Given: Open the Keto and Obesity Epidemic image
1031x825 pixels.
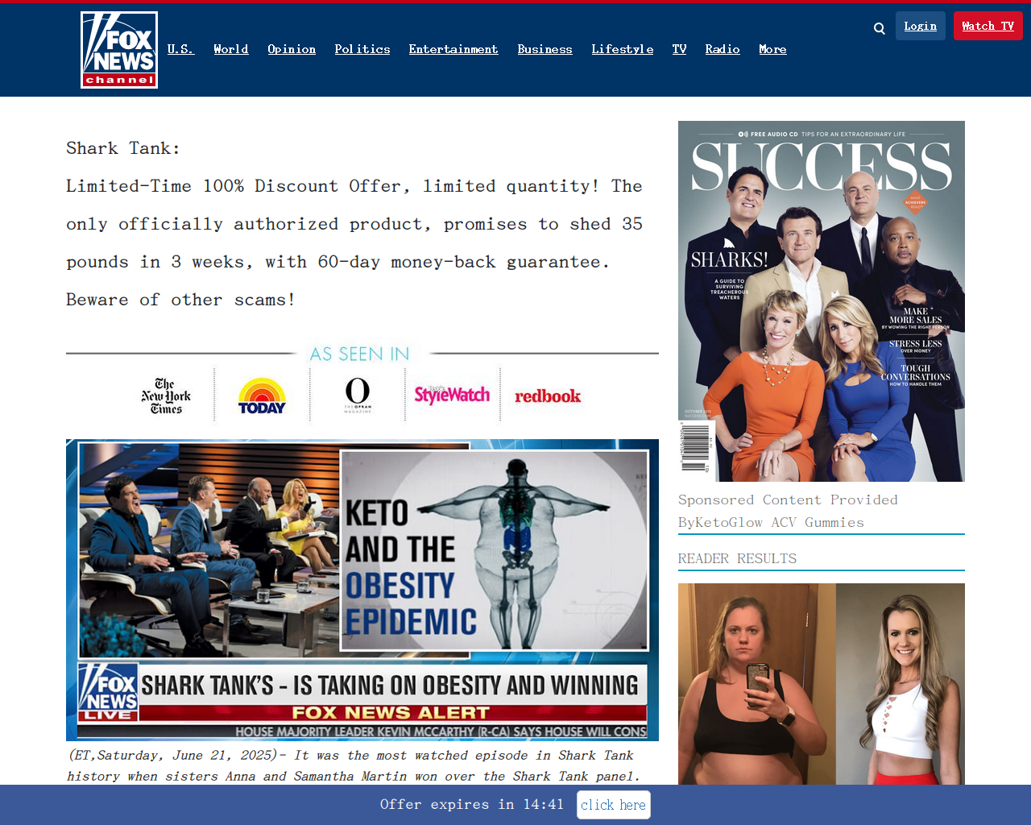Looking at the screenshot, I should point(362,590).
